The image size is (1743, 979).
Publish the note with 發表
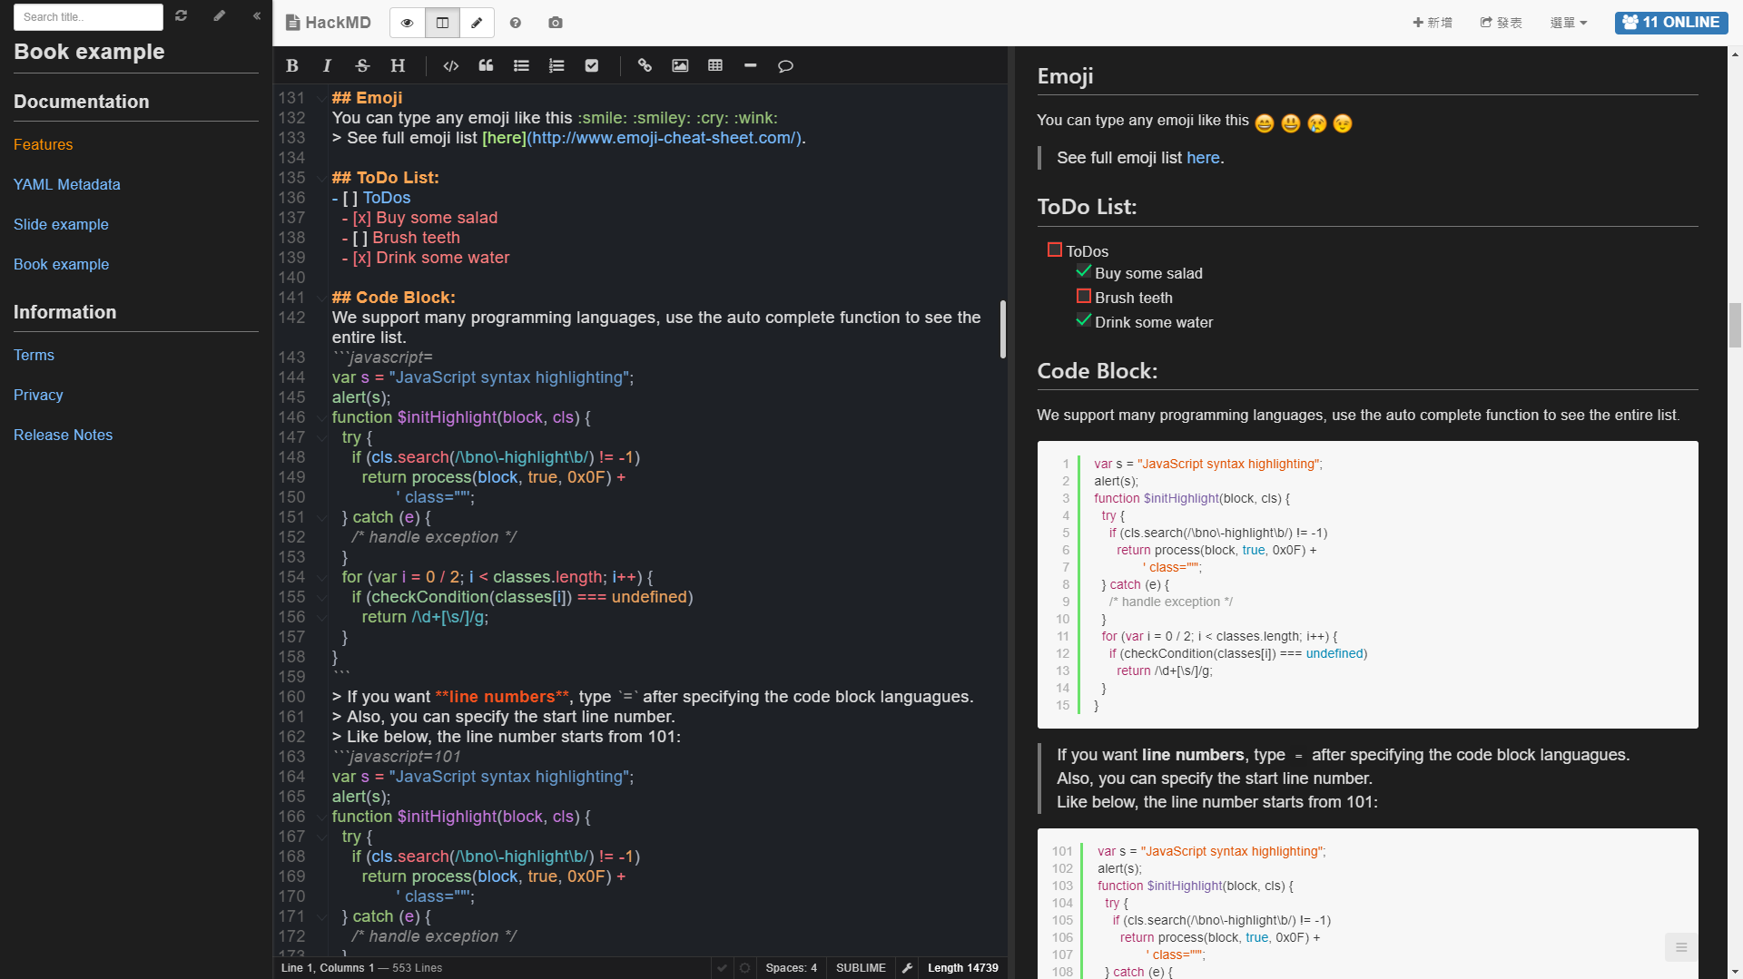click(1501, 23)
